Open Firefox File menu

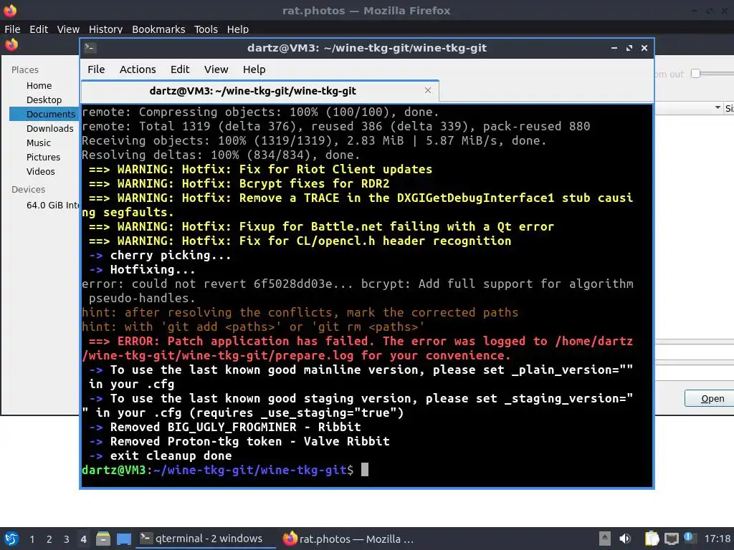[x=12, y=29]
